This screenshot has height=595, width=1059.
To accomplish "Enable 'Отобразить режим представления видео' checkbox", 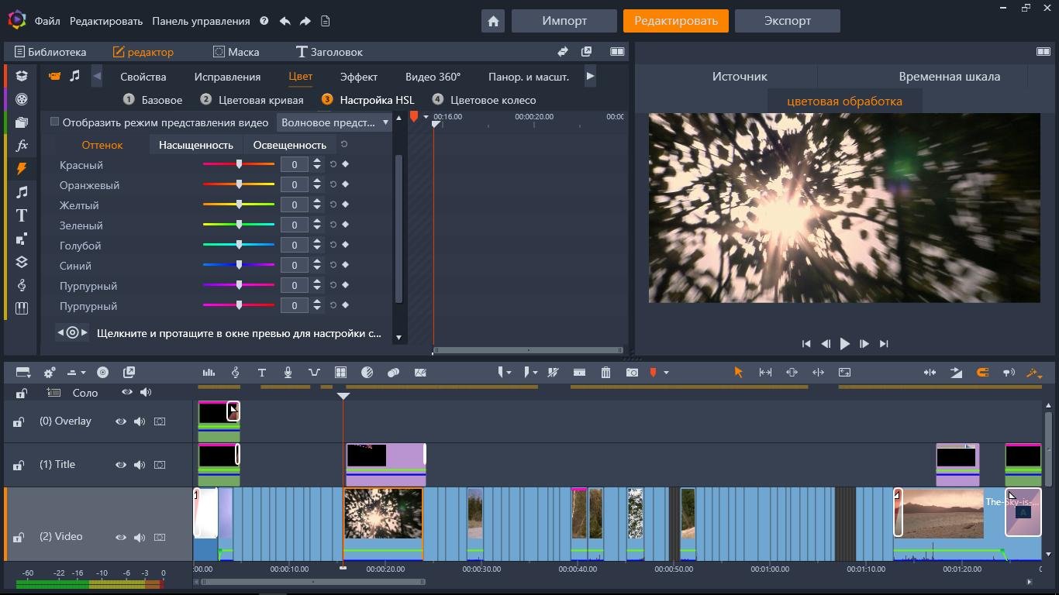I will point(54,122).
